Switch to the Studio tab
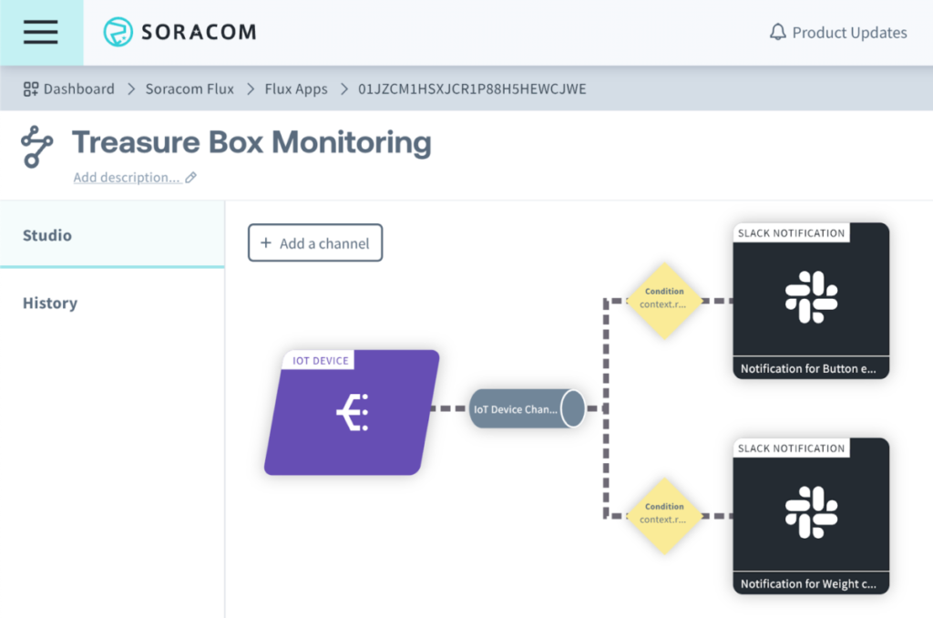This screenshot has width=933, height=618. [47, 235]
